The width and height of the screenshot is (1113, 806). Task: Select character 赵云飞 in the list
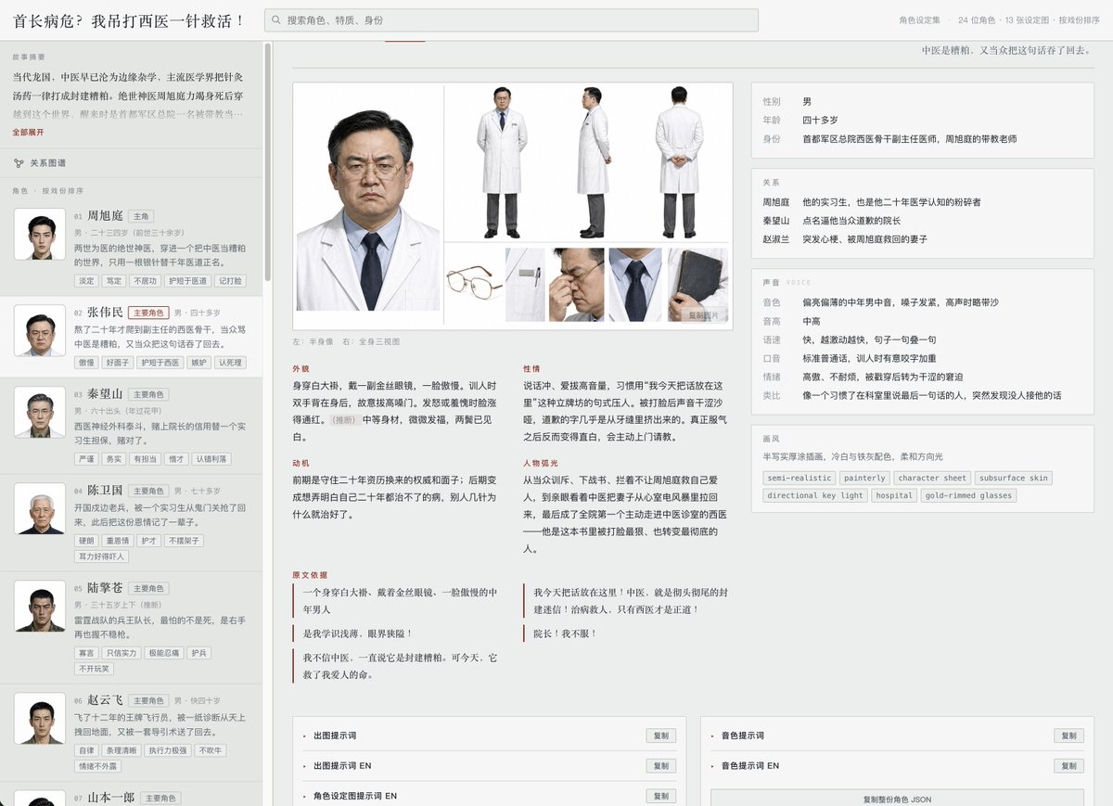click(x=131, y=733)
